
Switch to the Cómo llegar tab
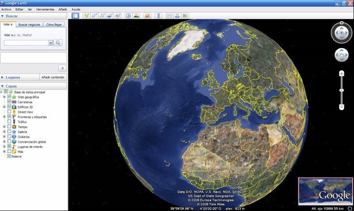point(54,25)
